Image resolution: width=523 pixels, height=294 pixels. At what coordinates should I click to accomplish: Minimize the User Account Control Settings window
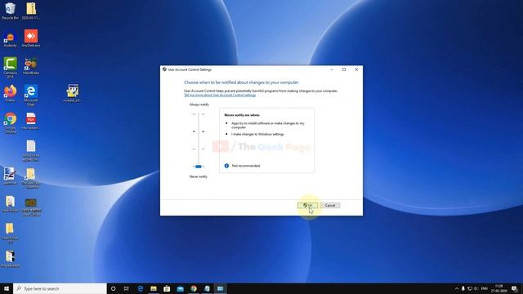(x=332, y=69)
